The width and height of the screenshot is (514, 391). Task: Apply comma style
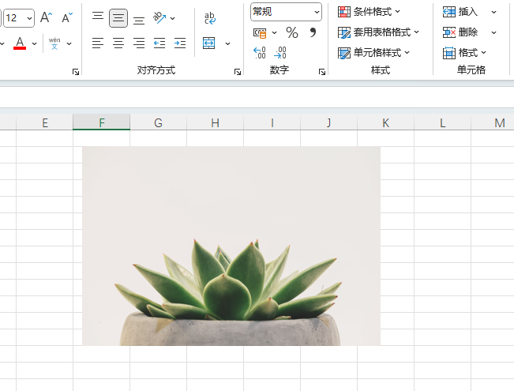313,32
